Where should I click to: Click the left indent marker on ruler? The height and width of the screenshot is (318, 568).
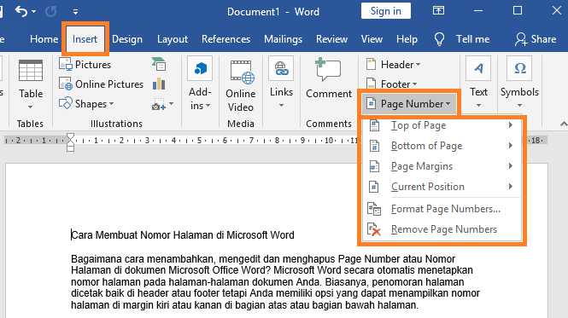pyautogui.click(x=70, y=148)
